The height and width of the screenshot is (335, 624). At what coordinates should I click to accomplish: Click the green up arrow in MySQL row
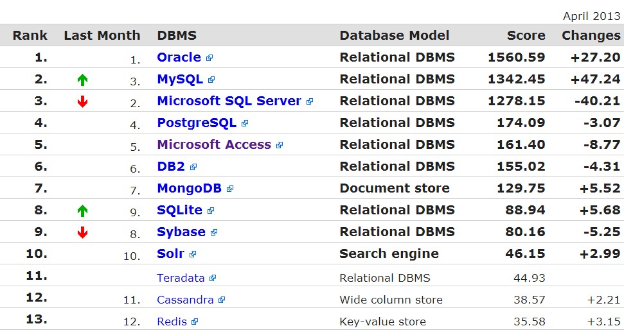(82, 80)
